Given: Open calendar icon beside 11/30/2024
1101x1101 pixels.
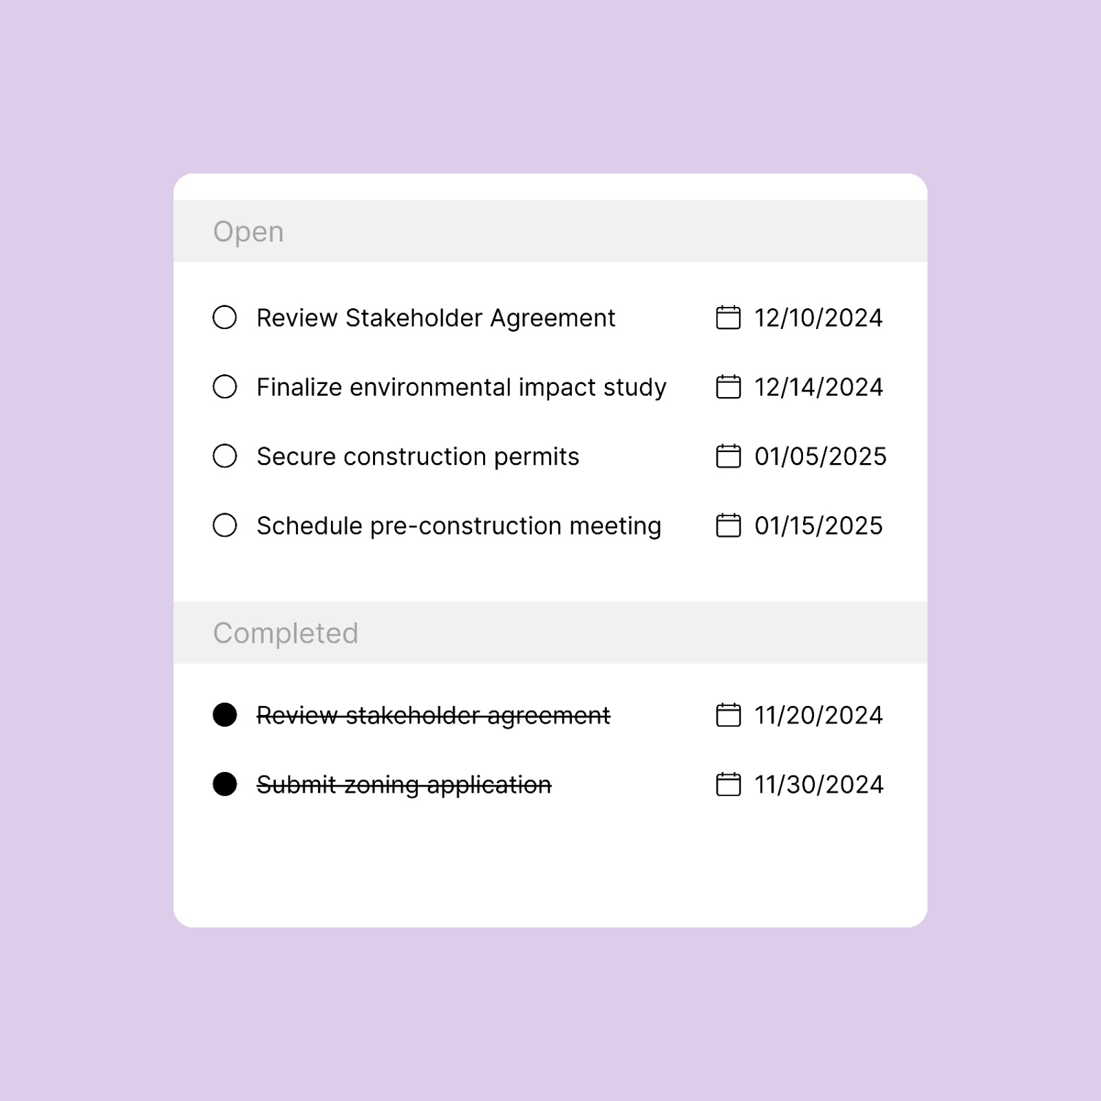Looking at the screenshot, I should (x=728, y=784).
